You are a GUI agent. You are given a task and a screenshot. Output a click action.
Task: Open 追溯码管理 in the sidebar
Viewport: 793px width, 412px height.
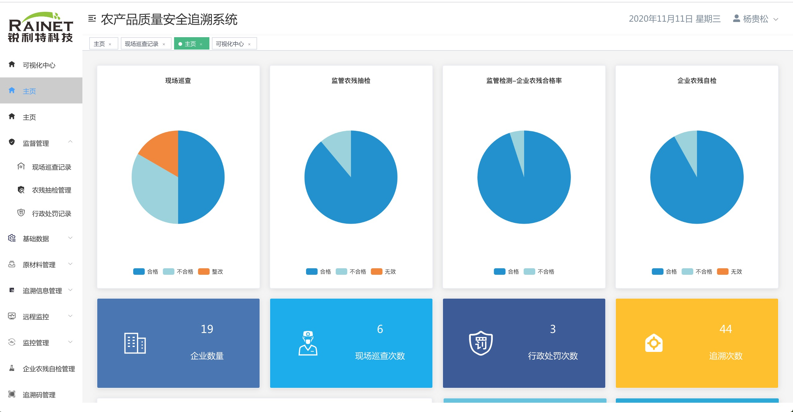[41, 395]
